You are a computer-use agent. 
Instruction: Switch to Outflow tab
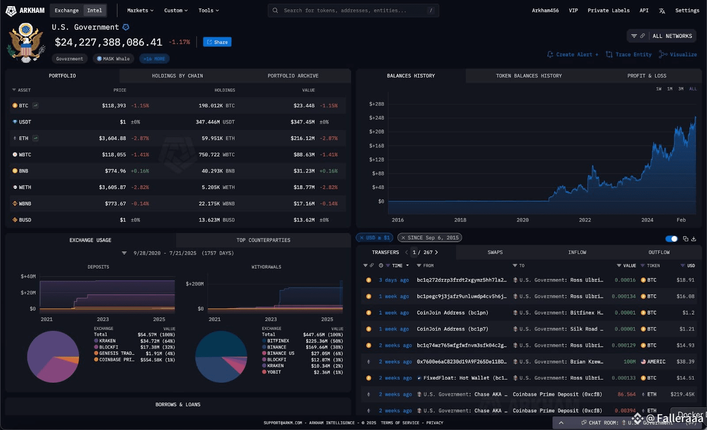[x=659, y=252]
